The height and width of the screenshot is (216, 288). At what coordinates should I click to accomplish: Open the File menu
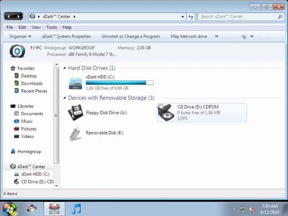pos(10,27)
